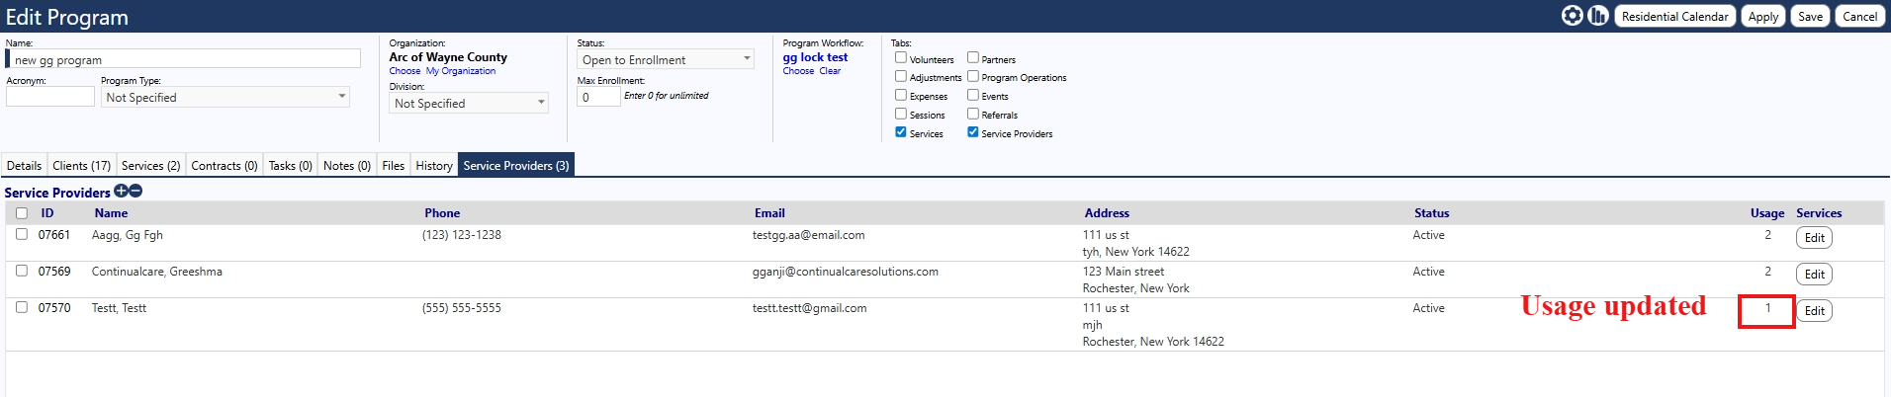The image size is (1891, 397).
Task: Uncheck the Service Providers tabs checkbox
Action: point(973,132)
